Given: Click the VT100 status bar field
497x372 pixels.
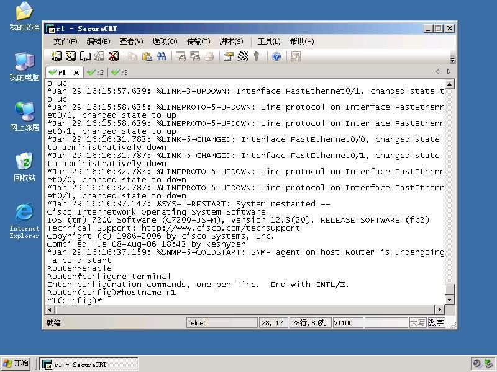Looking at the screenshot, I should [x=348, y=323].
